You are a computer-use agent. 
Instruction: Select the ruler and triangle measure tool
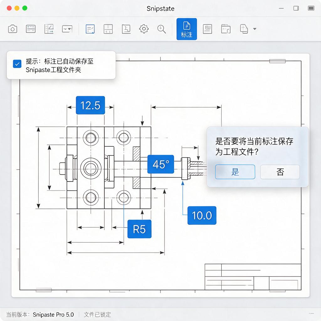(x=49, y=29)
